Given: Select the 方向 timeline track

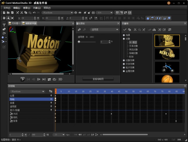Looking at the screenshot, I should click(x=31, y=99).
